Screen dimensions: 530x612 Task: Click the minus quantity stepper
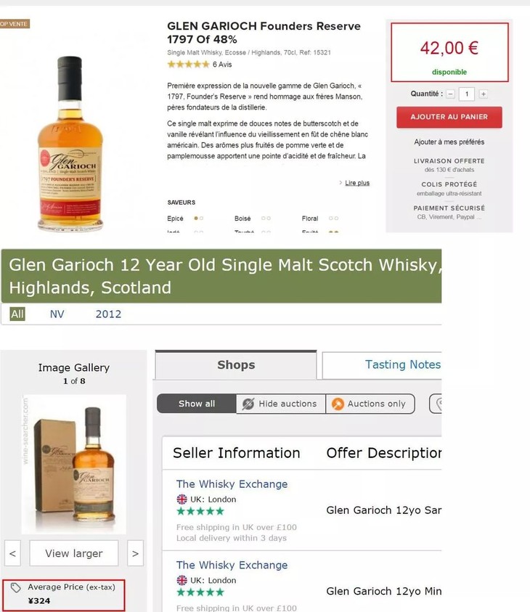point(450,94)
